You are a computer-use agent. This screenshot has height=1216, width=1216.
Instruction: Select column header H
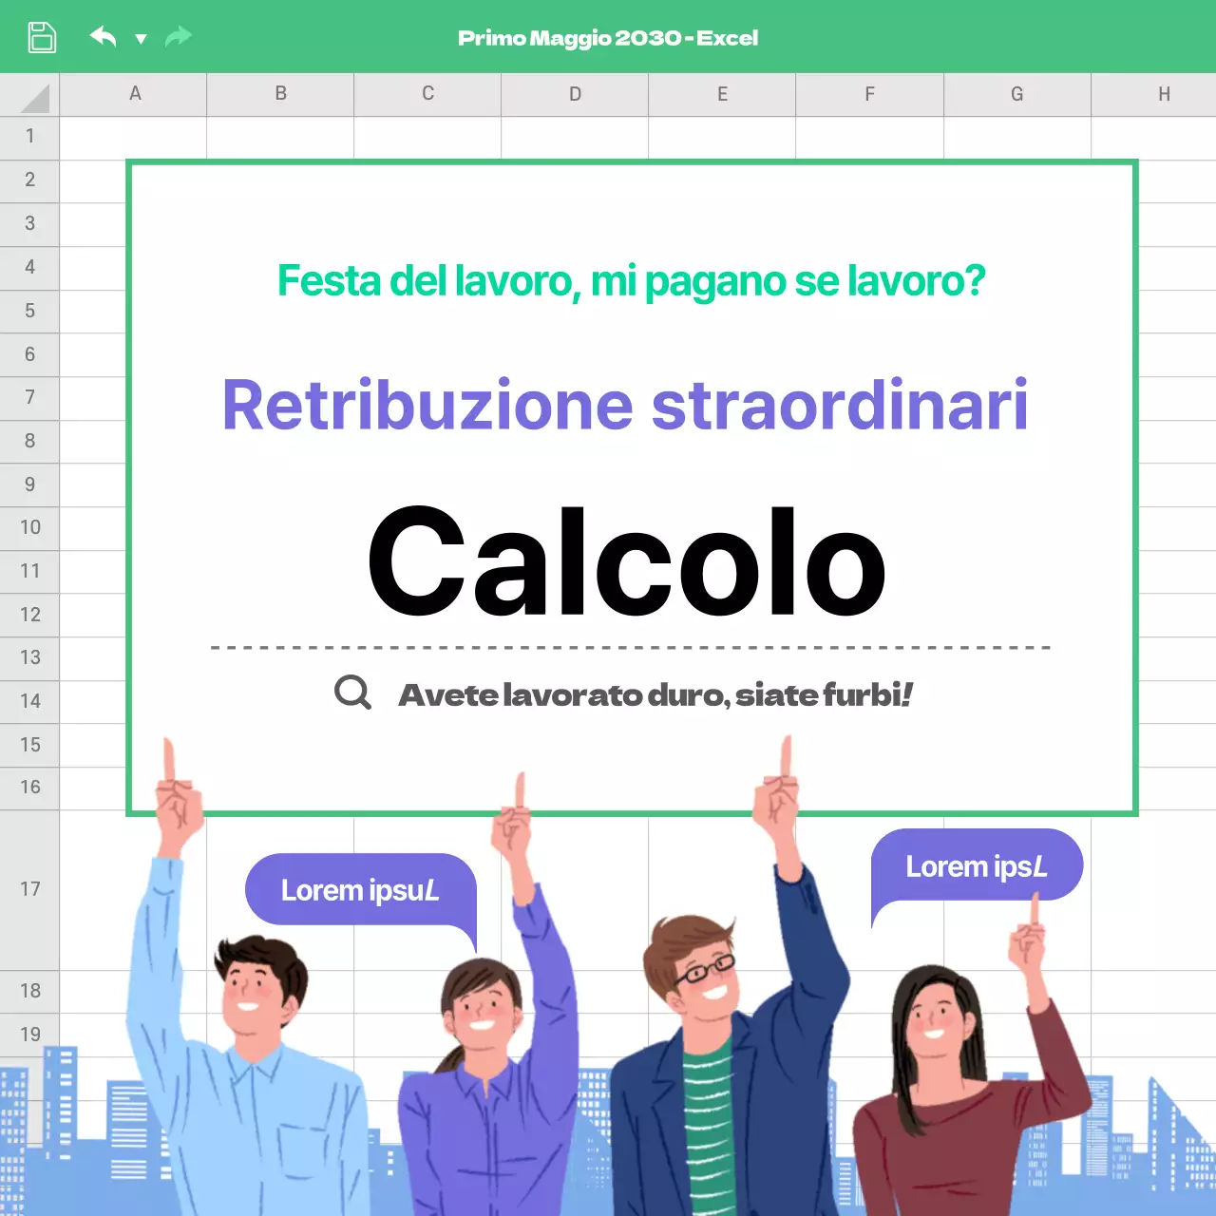1164,95
